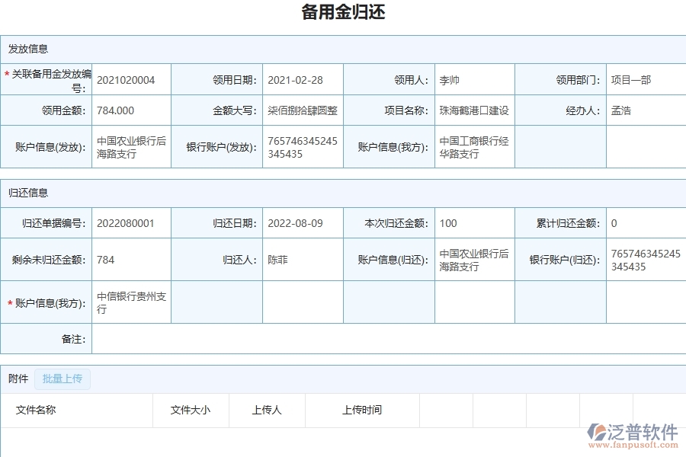Click the 文件大小 column header
The height and width of the screenshot is (457, 686).
pos(190,410)
